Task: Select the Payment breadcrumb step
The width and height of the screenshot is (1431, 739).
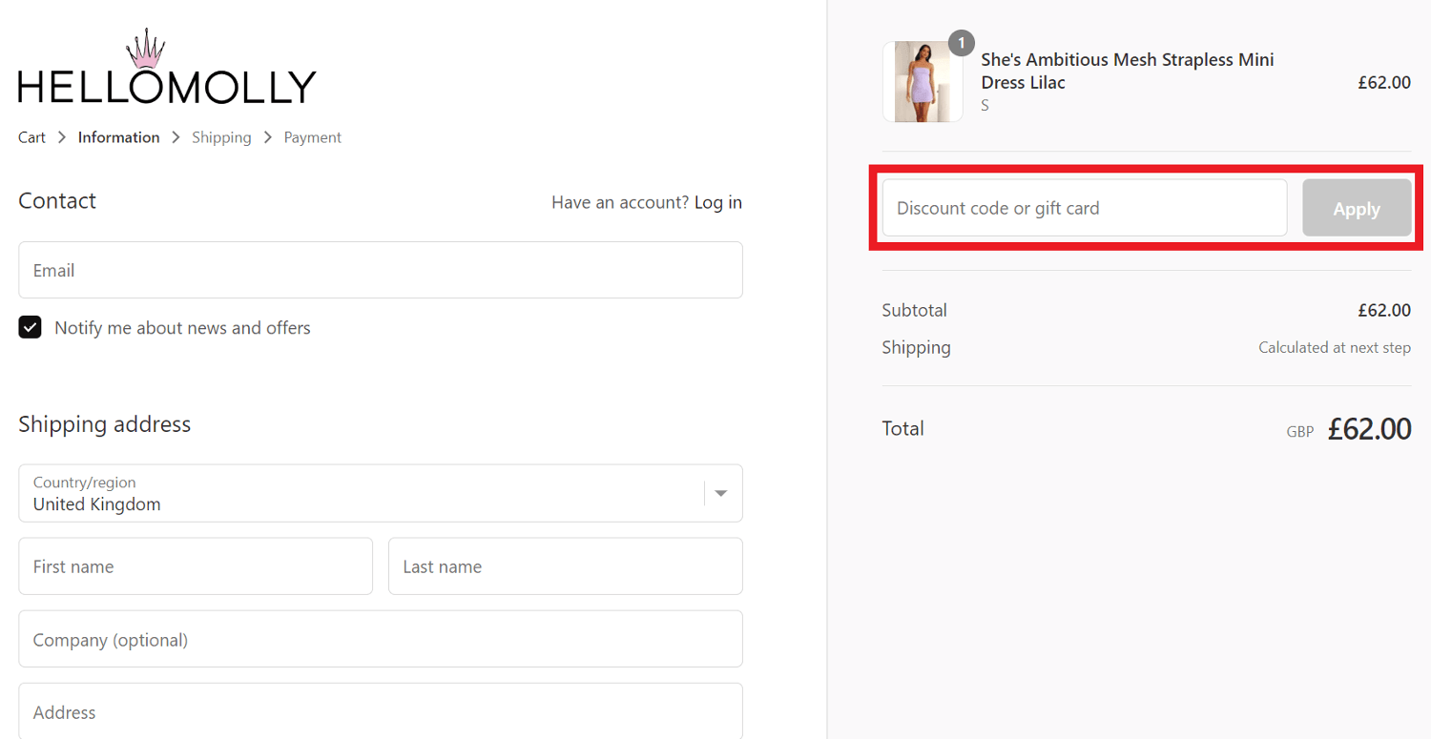Action: (312, 137)
